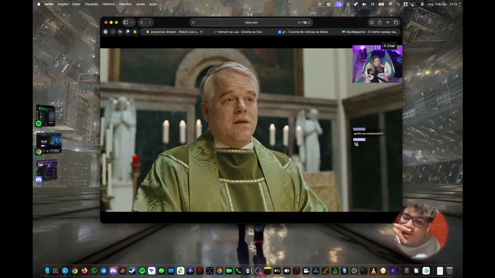Open the Spotify stage thumbnail on desktop
Screen dimensions: 495x278
pos(46,115)
